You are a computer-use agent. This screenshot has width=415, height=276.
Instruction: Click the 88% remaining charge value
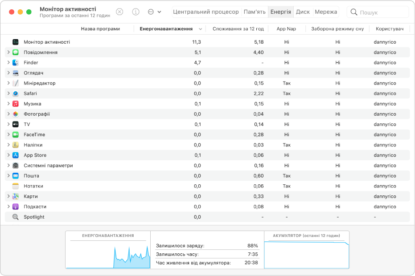point(252,246)
